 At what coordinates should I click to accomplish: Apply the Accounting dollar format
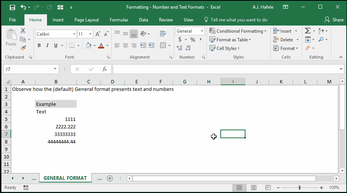point(180,39)
